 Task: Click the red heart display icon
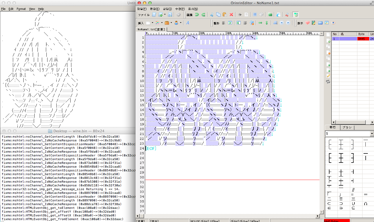click(307, 23)
